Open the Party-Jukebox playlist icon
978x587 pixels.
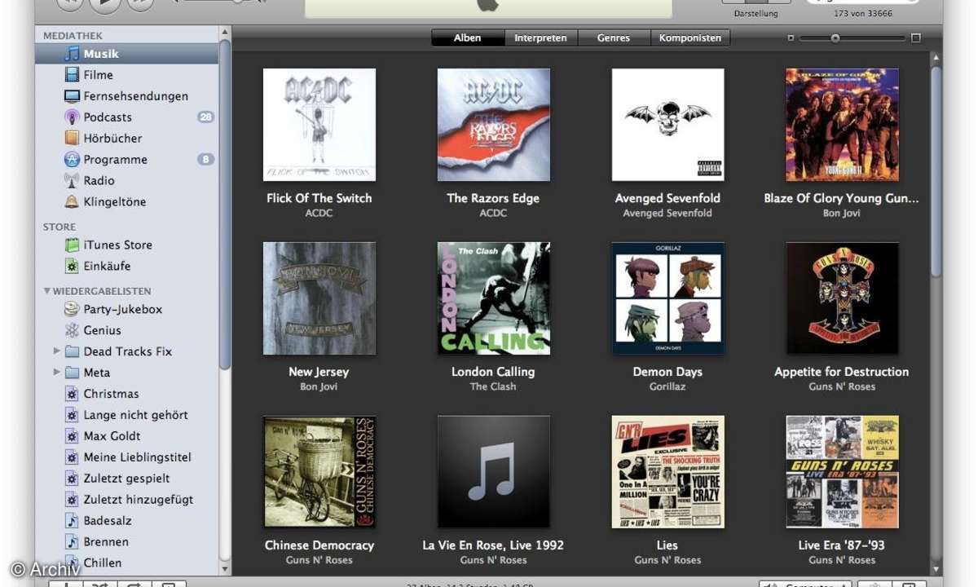[72, 309]
